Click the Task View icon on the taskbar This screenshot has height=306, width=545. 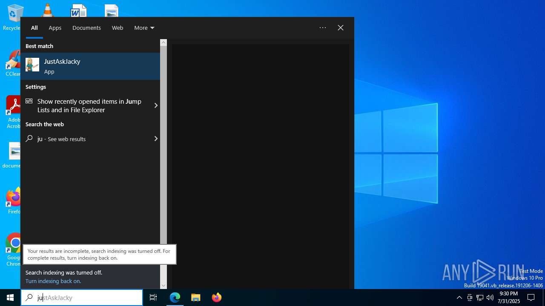coord(153,297)
